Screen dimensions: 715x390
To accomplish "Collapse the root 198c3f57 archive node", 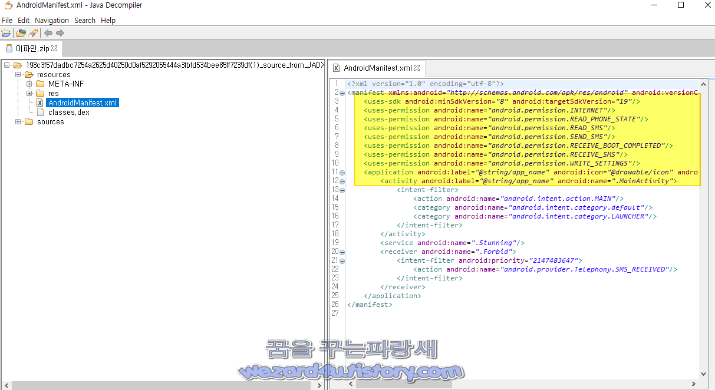I will coord(6,65).
